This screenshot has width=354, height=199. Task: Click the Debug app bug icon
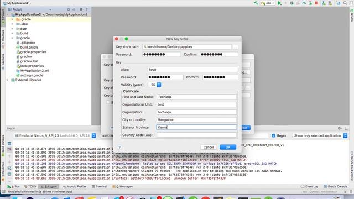tap(291, 3)
